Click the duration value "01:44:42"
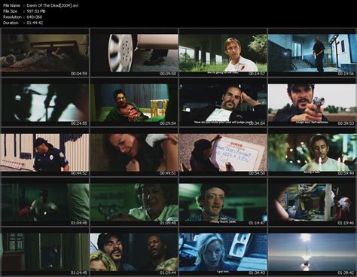 coord(35,23)
